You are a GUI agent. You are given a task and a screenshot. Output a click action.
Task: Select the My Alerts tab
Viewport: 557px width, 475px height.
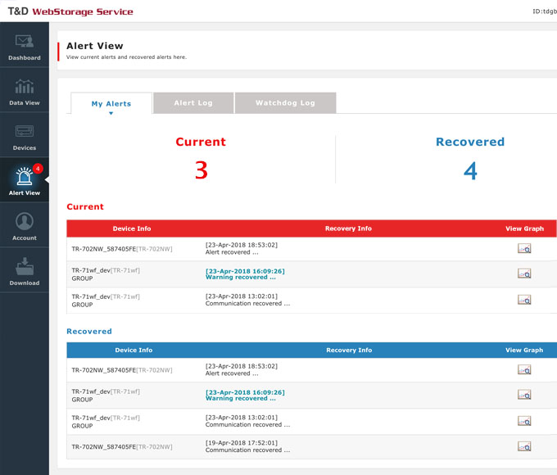click(x=111, y=104)
